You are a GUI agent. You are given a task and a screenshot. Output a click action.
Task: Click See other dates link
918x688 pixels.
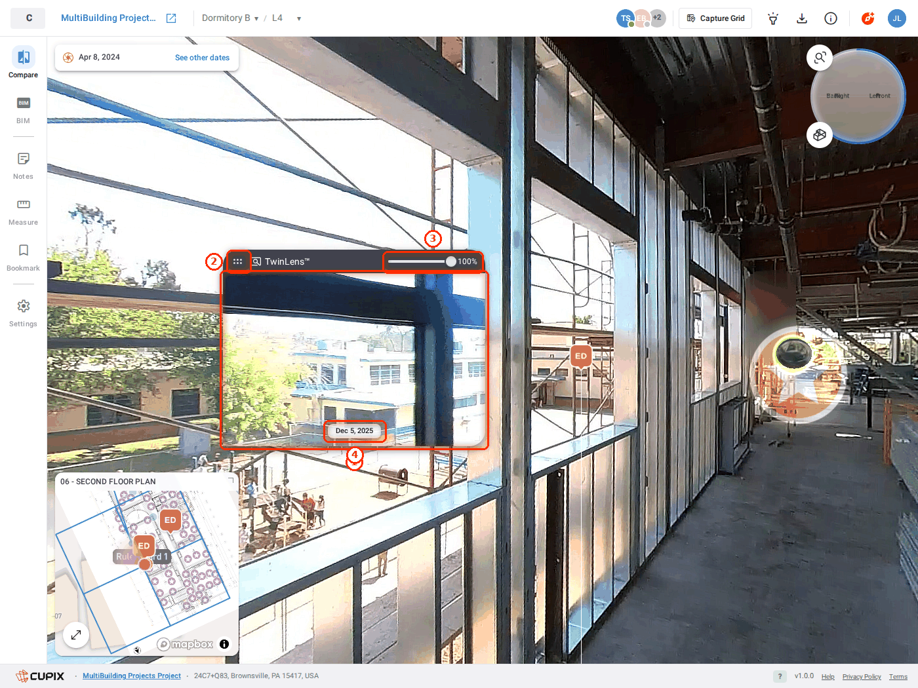[202, 58]
